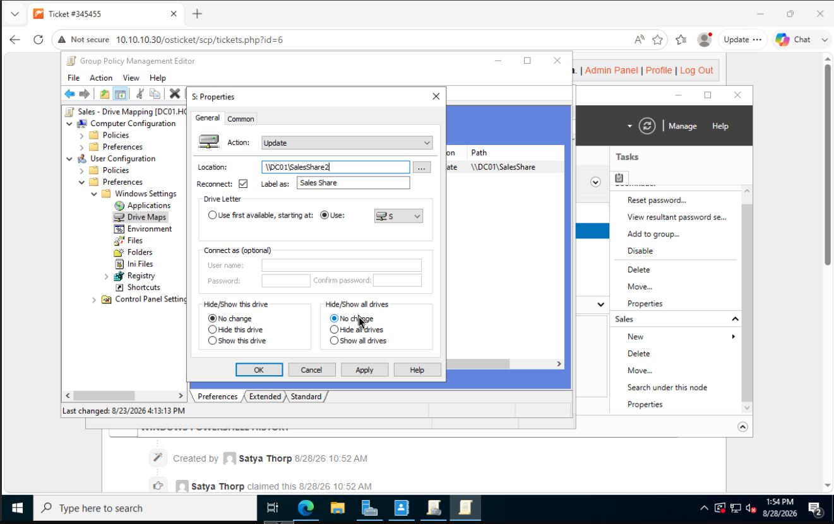This screenshot has height=524, width=834.
Task: Click the browser Refresh icon
Action: point(38,39)
